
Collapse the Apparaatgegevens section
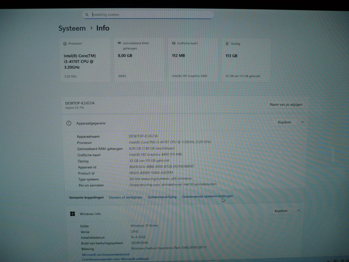coord(302,123)
